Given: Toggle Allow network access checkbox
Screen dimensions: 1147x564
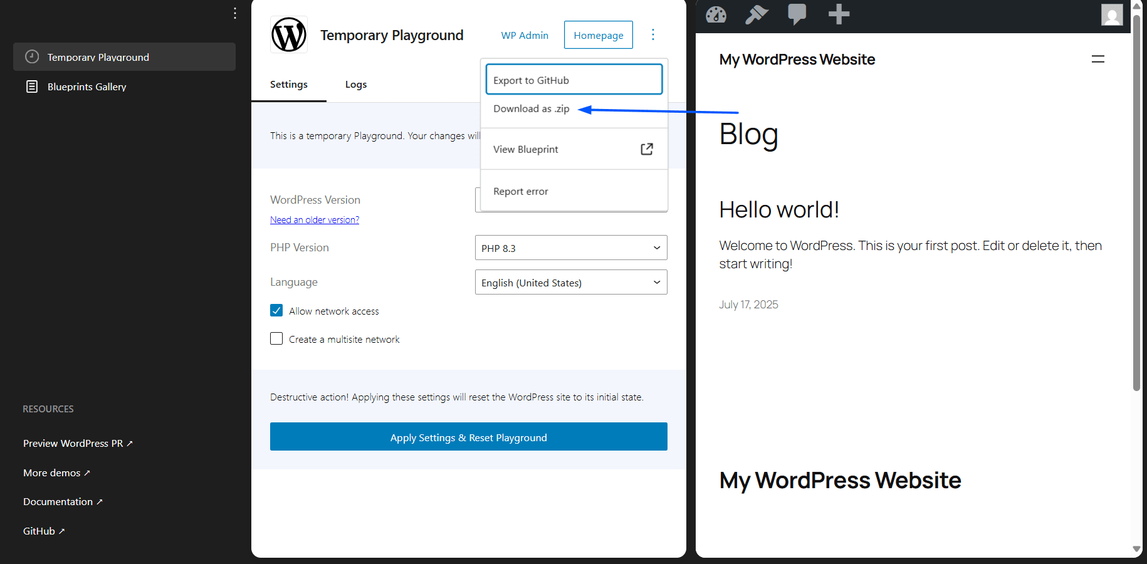Looking at the screenshot, I should point(276,310).
